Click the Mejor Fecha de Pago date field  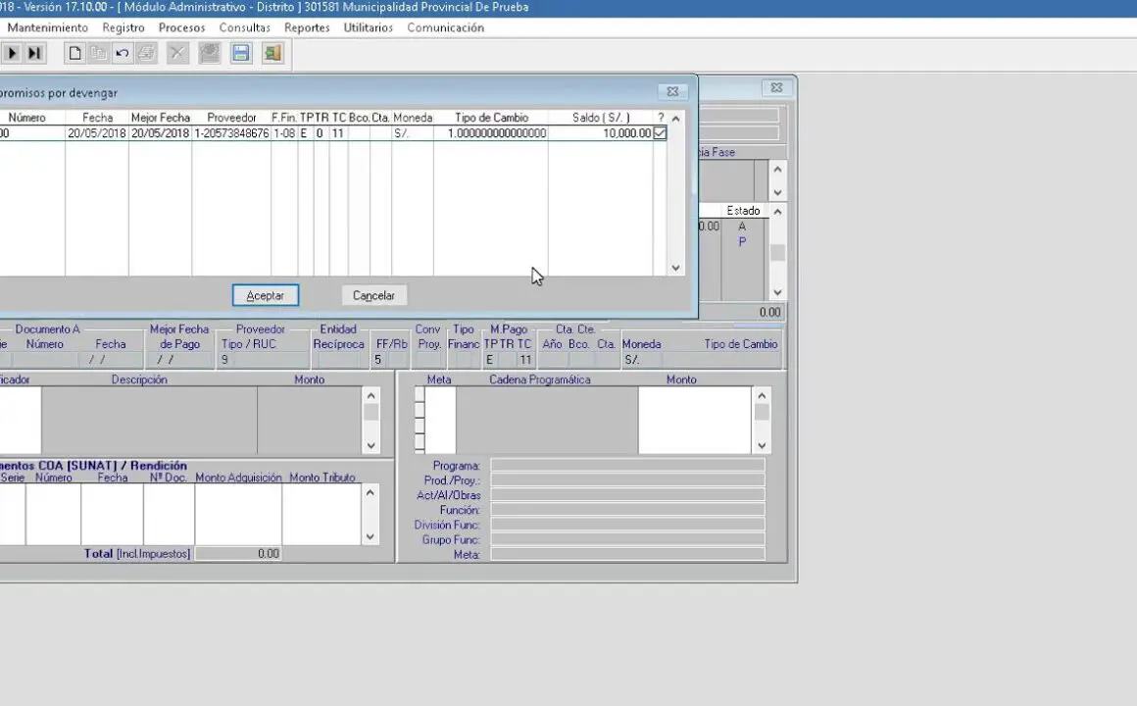(179, 360)
